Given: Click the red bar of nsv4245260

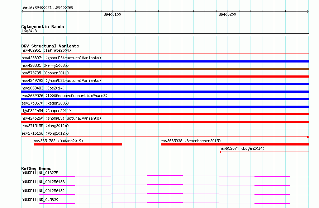Looking at the screenshot, I should [165, 122].
